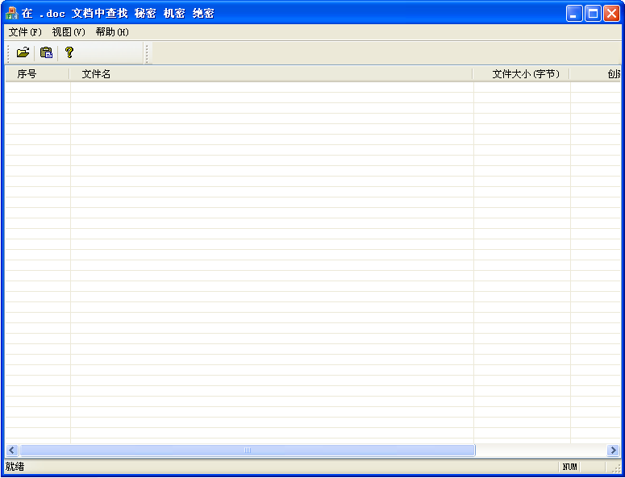
Task: Click the horizontal scrollbar right arrow
Action: [613, 451]
